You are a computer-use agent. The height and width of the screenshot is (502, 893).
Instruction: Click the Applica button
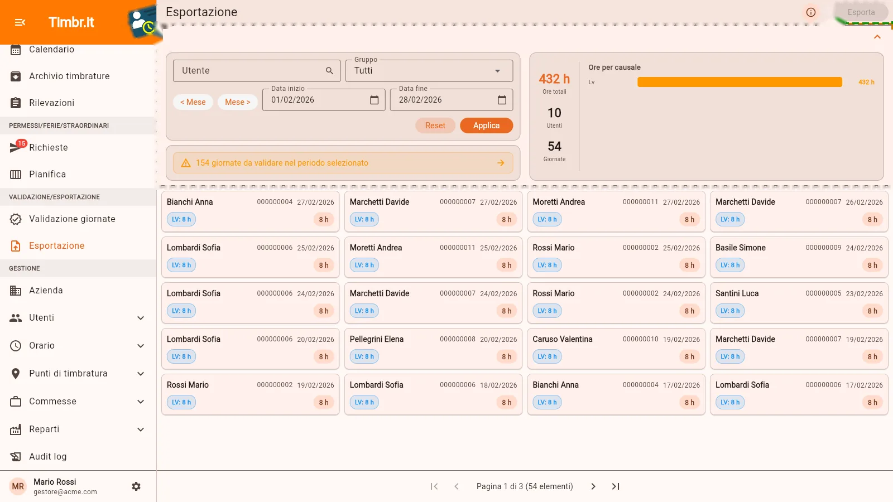pos(486,126)
